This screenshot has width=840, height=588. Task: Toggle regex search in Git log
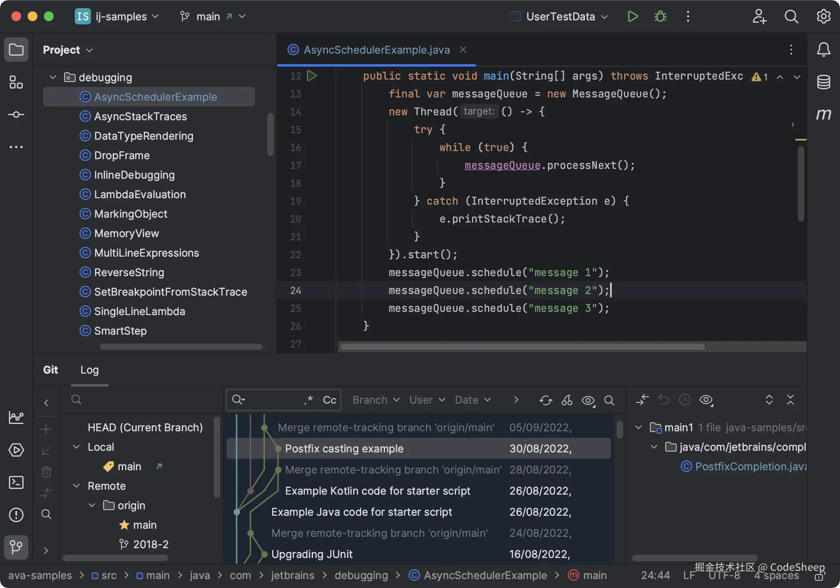[x=309, y=400]
